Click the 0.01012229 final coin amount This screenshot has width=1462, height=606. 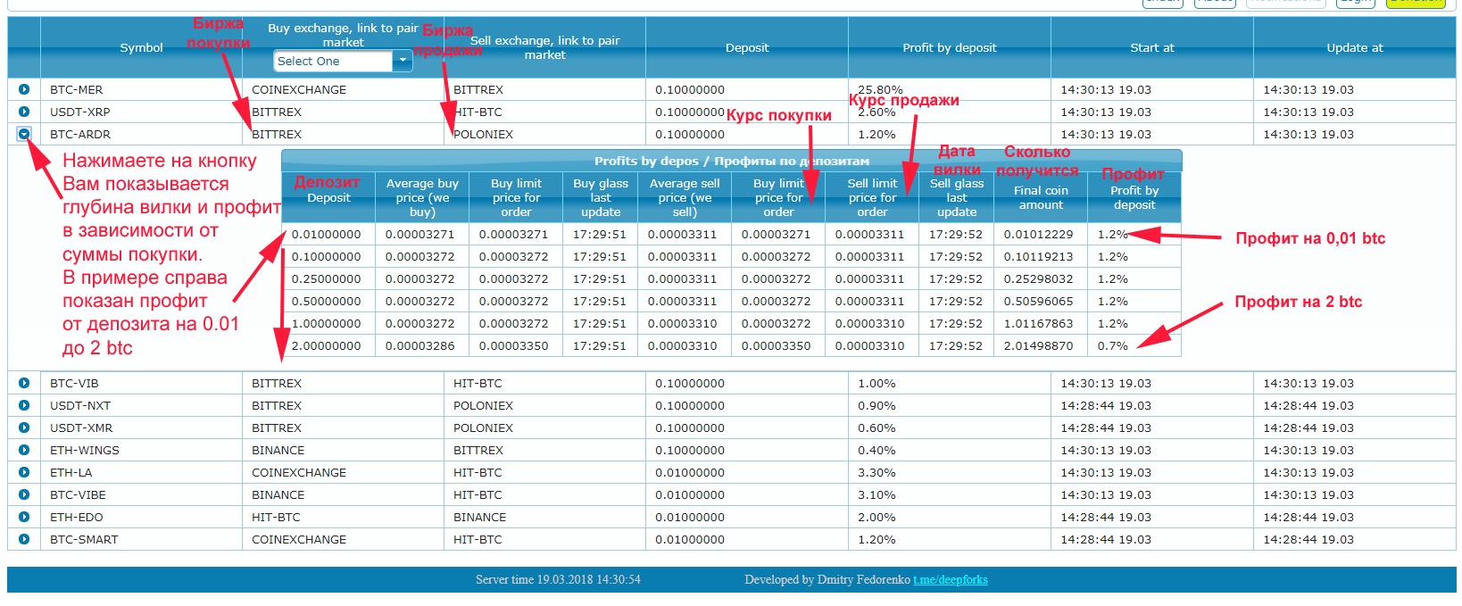tap(1038, 234)
